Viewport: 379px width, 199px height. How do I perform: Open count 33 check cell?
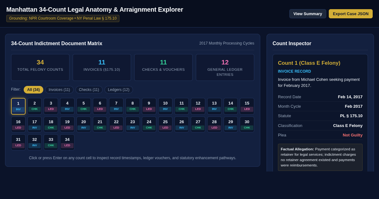(51, 142)
